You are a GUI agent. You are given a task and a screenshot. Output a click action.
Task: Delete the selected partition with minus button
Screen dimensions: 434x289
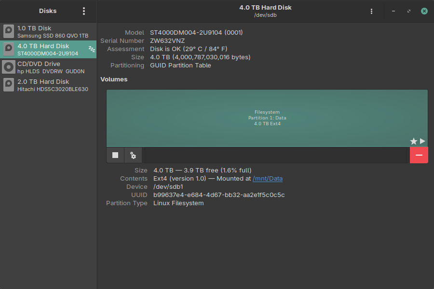point(419,155)
